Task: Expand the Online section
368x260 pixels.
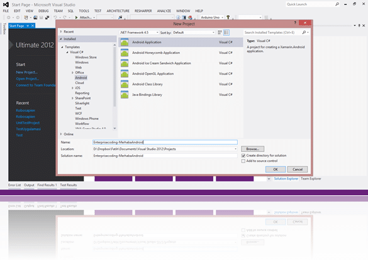Action: pos(61,134)
